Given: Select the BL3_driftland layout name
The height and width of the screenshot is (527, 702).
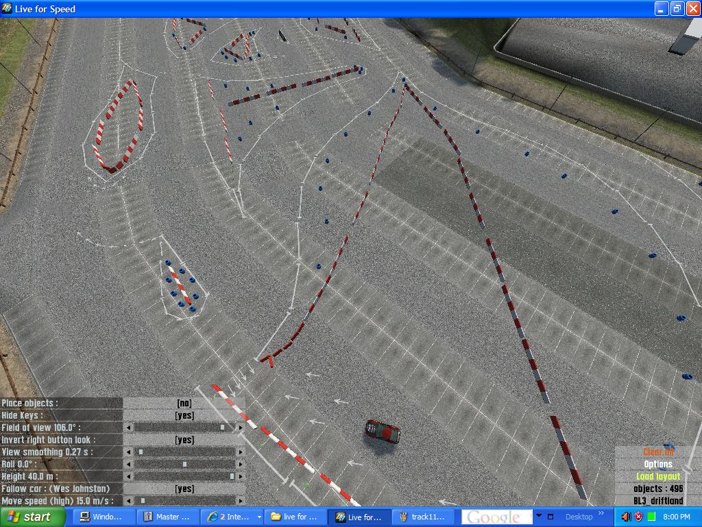Looking at the screenshot, I should 658,500.
